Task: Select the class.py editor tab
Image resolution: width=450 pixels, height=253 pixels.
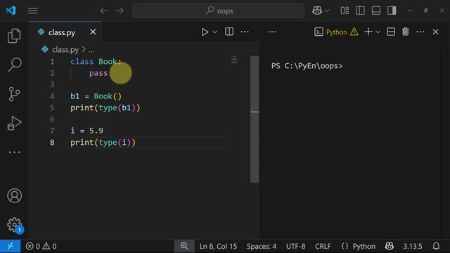Action: pos(65,32)
